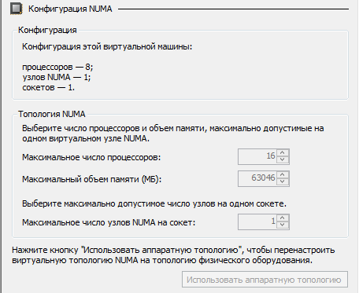
Task: Click the "сокетов — 1." line
Action: tap(49, 87)
